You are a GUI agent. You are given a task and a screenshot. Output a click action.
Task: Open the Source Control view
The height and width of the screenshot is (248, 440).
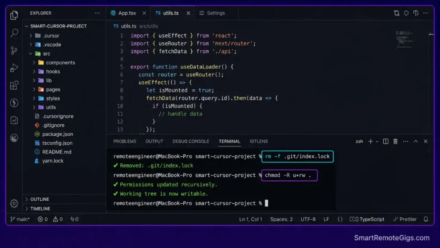(x=14, y=50)
